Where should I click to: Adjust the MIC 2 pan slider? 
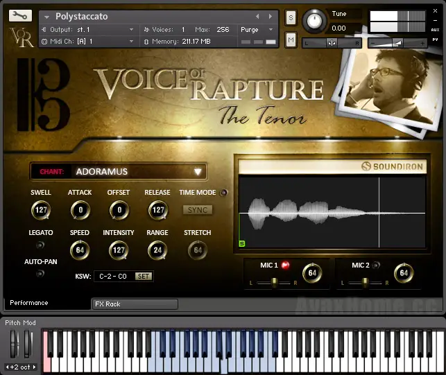366,283
